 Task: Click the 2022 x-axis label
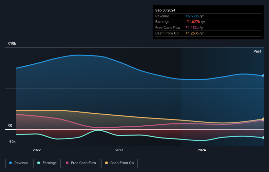click(x=37, y=150)
